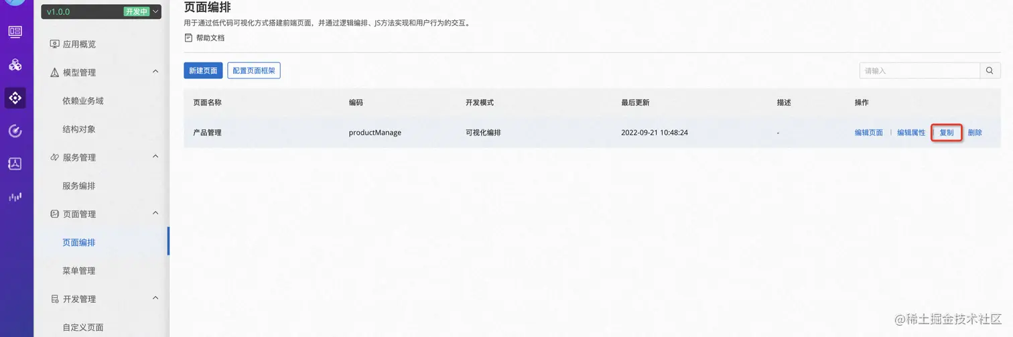Click the gauge icon in the purple sidebar
The height and width of the screenshot is (337, 1013).
[15, 131]
